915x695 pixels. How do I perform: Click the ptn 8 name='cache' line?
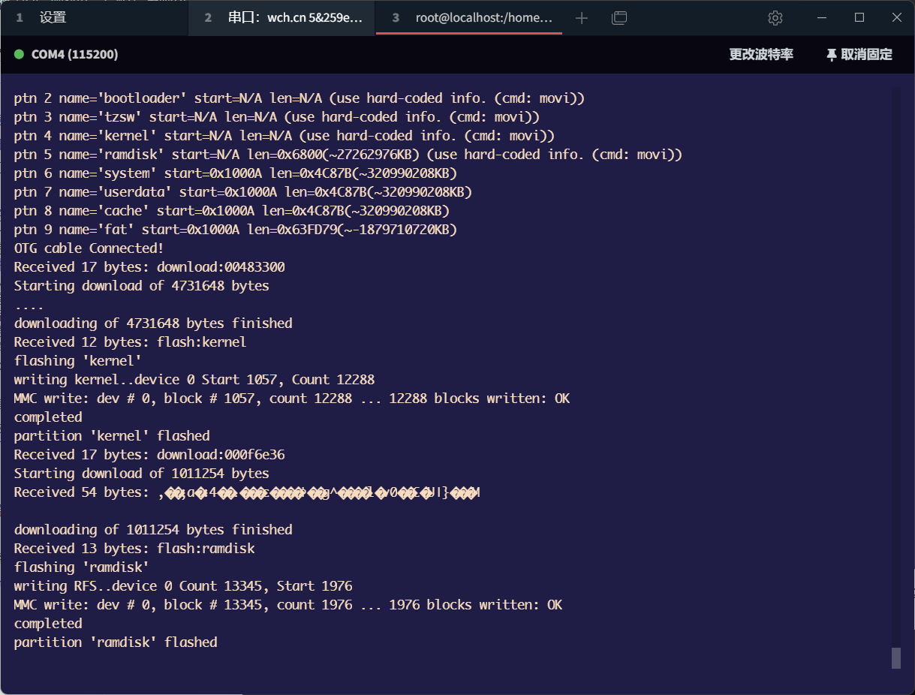click(231, 211)
